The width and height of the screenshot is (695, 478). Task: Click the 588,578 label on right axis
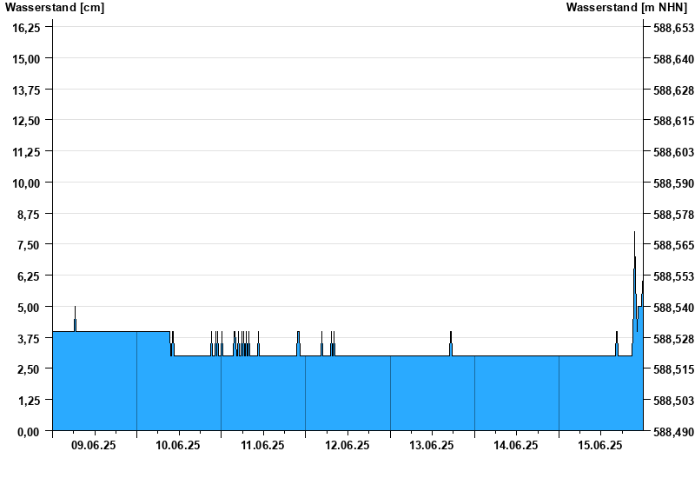click(x=674, y=214)
